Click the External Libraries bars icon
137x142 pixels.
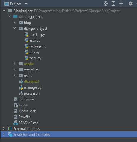pos(10,128)
